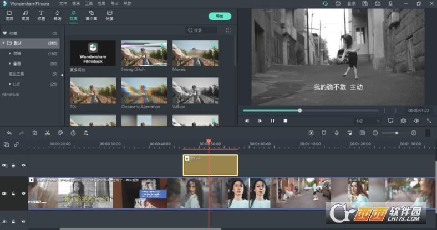The height and width of the screenshot is (230, 437).
Task: Open color correction palette icon
Action: coord(60,133)
